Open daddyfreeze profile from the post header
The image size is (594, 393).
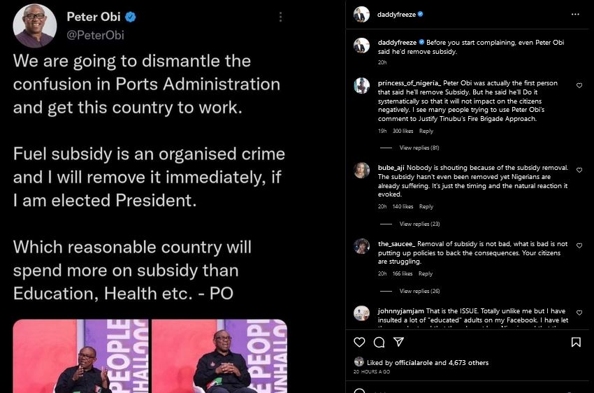point(396,14)
